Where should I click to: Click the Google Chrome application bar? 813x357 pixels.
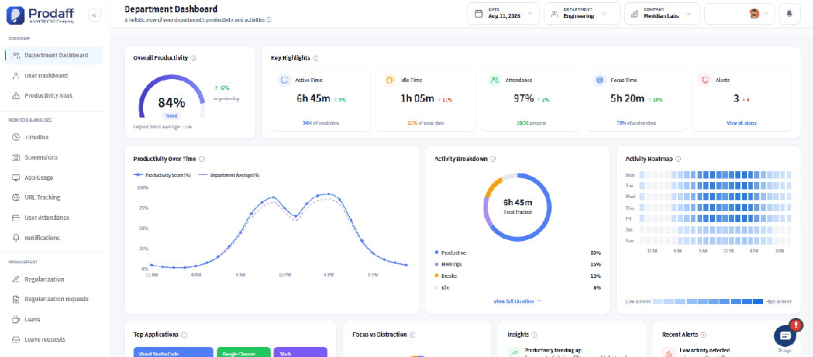click(244, 353)
